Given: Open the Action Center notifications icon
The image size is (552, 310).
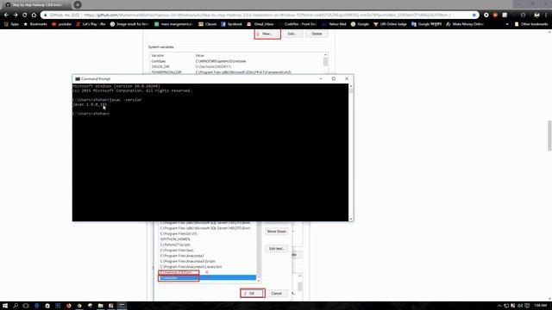Looking at the screenshot, I should (x=527, y=306).
